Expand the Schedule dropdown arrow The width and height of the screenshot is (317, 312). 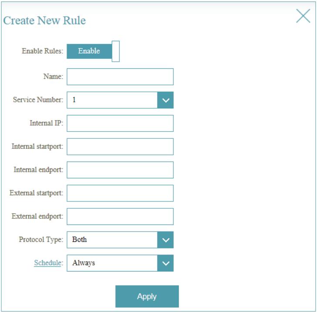tap(165, 263)
